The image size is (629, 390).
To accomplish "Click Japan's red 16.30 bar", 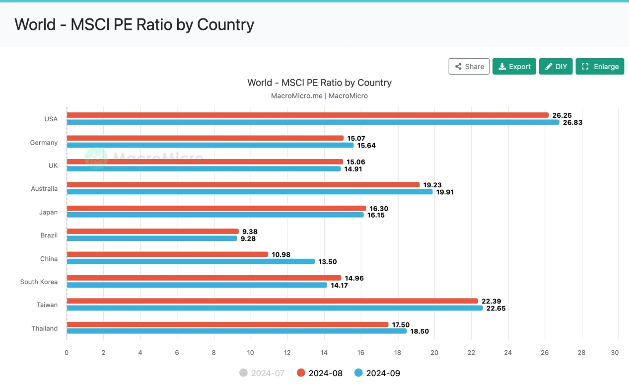I will coord(216,208).
